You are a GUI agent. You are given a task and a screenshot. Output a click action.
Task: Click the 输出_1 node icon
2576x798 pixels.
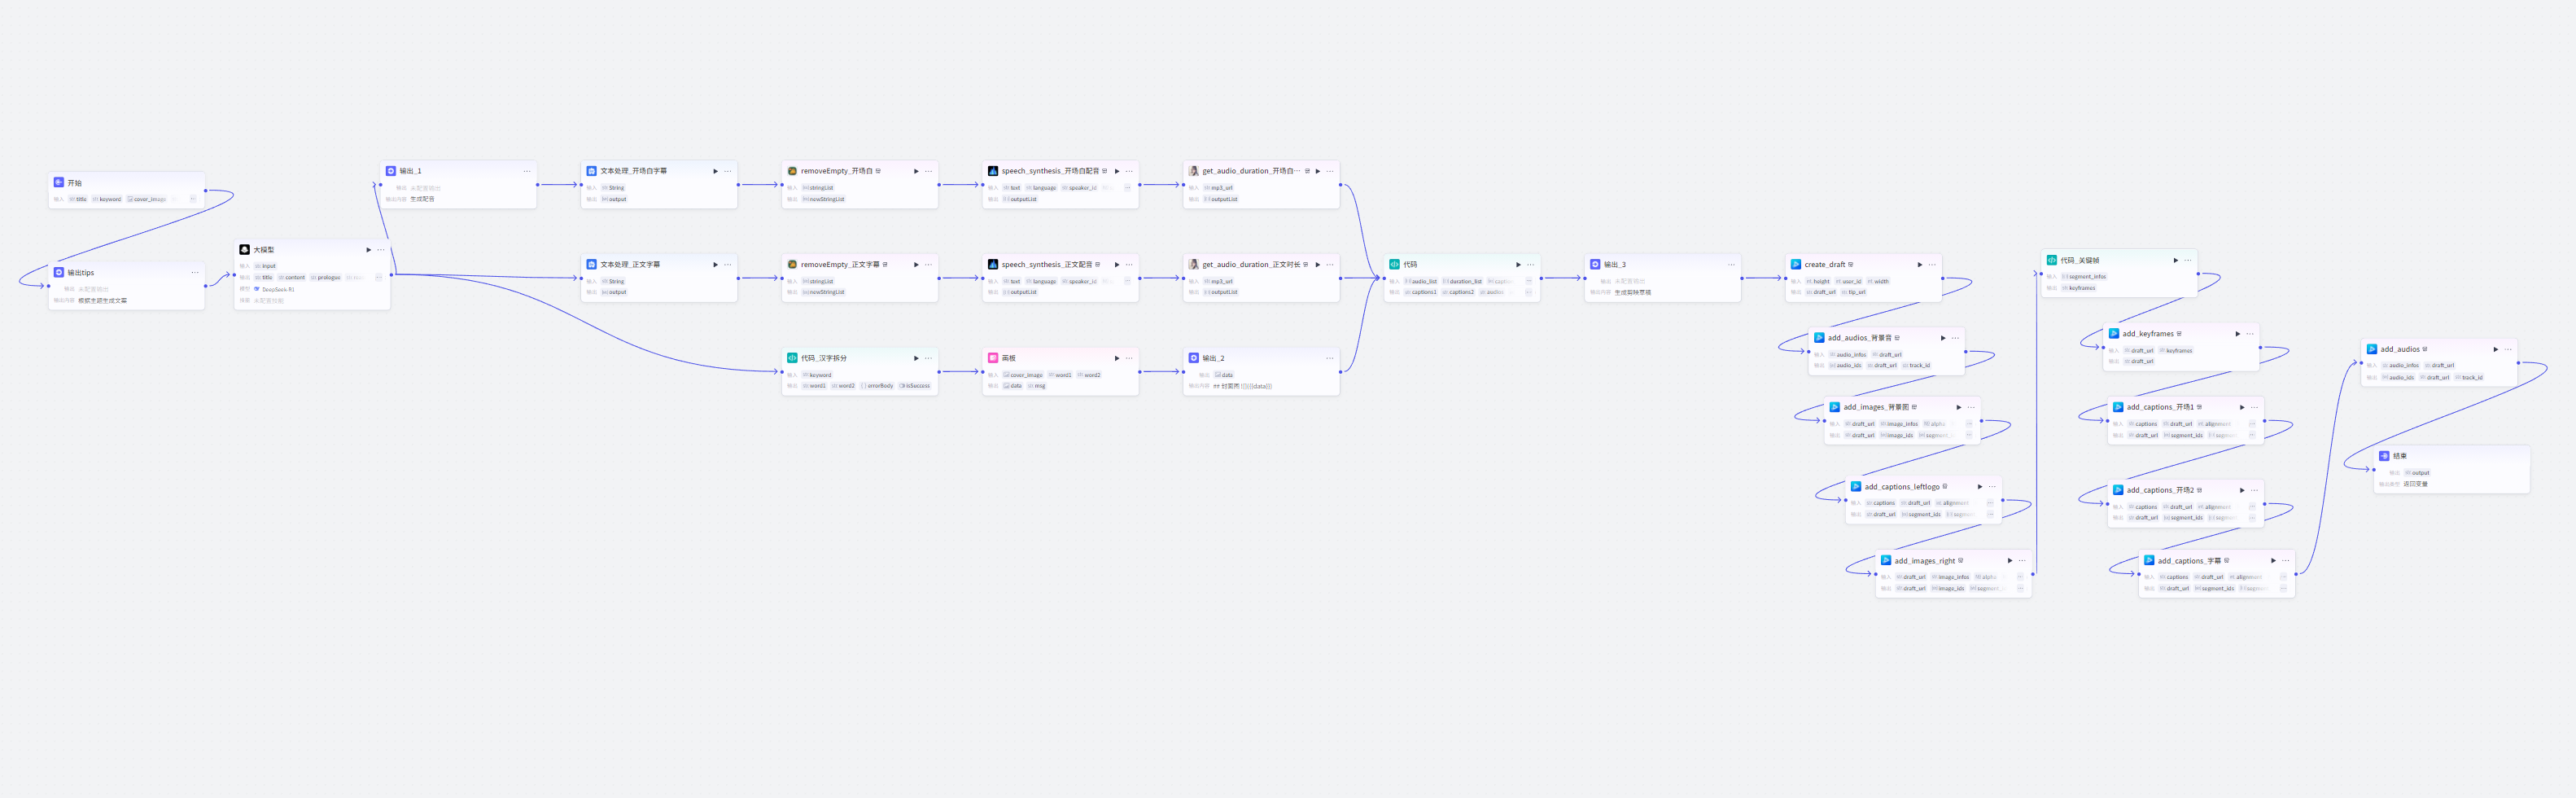391,171
